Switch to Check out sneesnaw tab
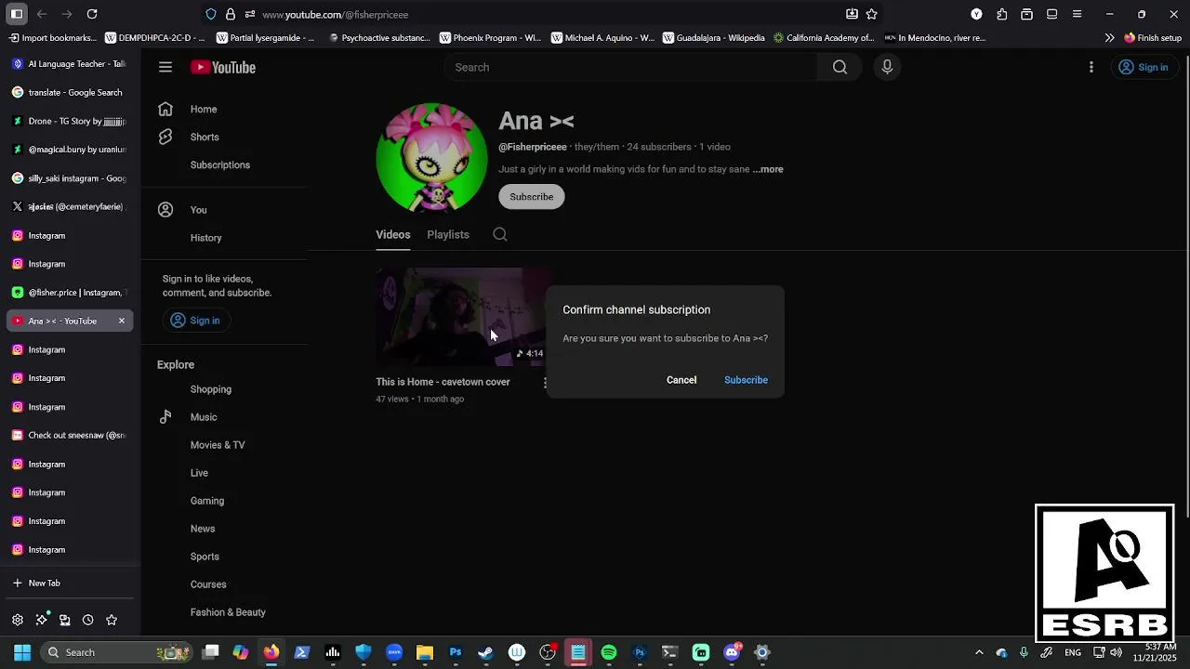This screenshot has width=1190, height=669. pyautogui.click(x=70, y=435)
